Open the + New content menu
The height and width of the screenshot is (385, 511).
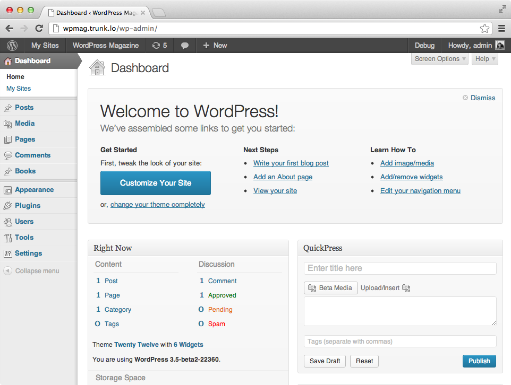point(215,46)
